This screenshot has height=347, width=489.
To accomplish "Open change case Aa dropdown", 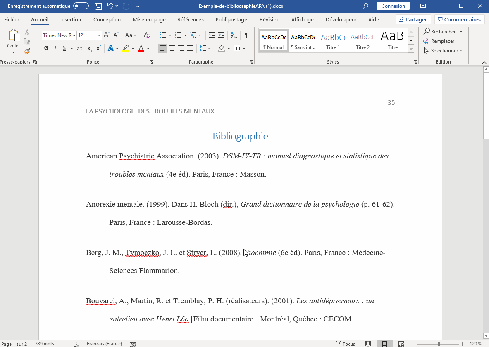I will coord(131,35).
